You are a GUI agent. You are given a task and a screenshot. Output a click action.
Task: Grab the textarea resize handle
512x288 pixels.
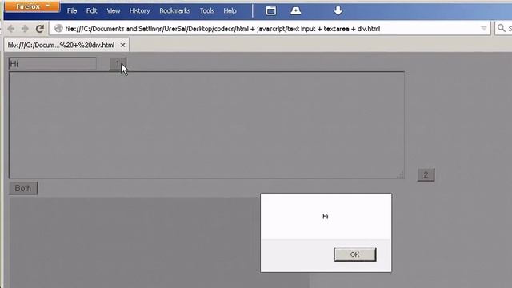click(400, 175)
